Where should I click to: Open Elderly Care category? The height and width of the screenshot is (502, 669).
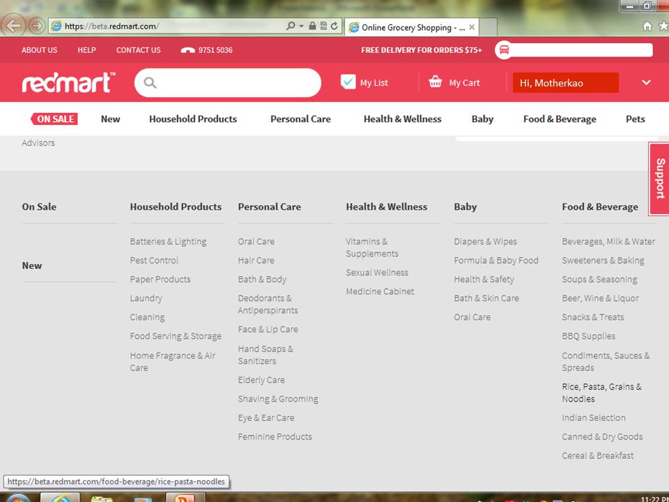(x=261, y=380)
